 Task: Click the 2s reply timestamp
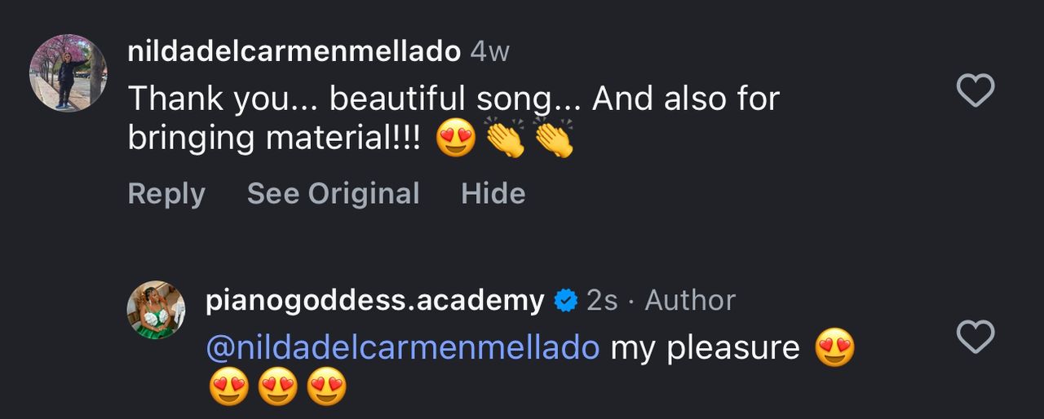602,301
